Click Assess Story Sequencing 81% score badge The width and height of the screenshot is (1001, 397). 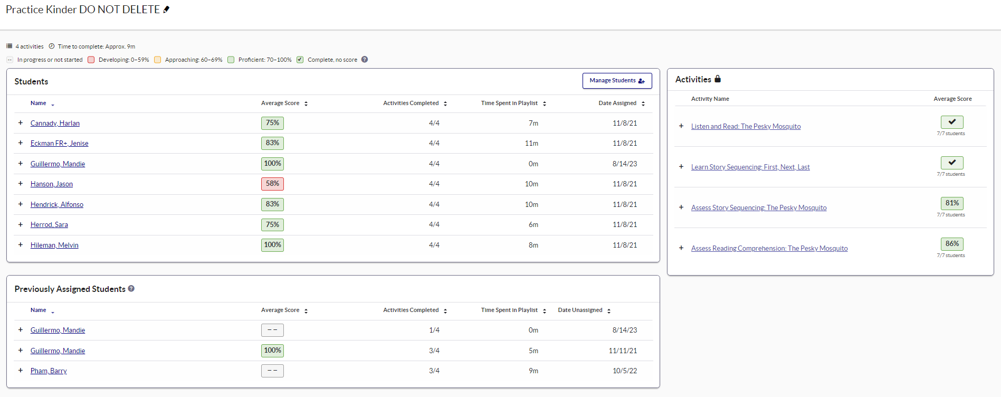(x=952, y=203)
